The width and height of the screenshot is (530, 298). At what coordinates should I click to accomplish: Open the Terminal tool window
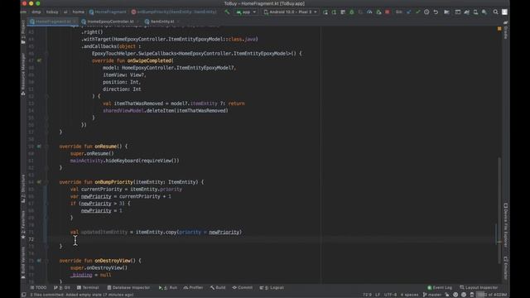tap(88, 287)
